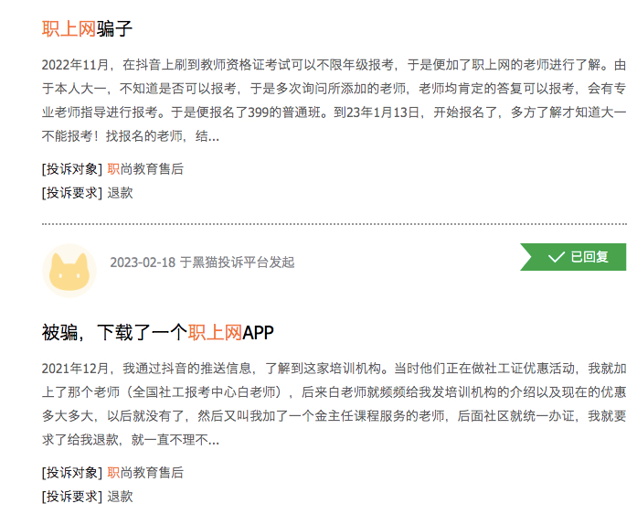Viewport: 637px width, 525px height.
Task: Click the second complaint's "[投诉对象]" label
Action: (x=72, y=473)
